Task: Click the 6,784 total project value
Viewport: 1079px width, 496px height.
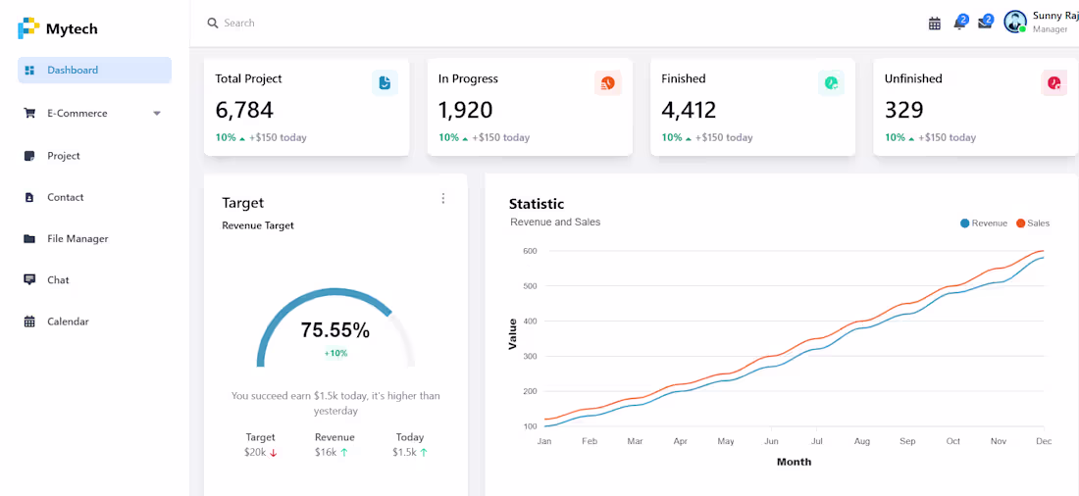Action: [244, 110]
